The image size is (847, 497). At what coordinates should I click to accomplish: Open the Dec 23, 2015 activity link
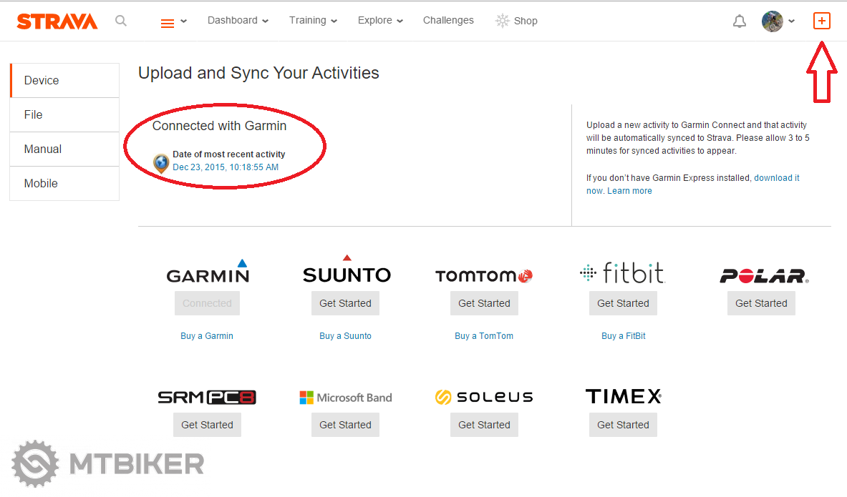(x=226, y=167)
